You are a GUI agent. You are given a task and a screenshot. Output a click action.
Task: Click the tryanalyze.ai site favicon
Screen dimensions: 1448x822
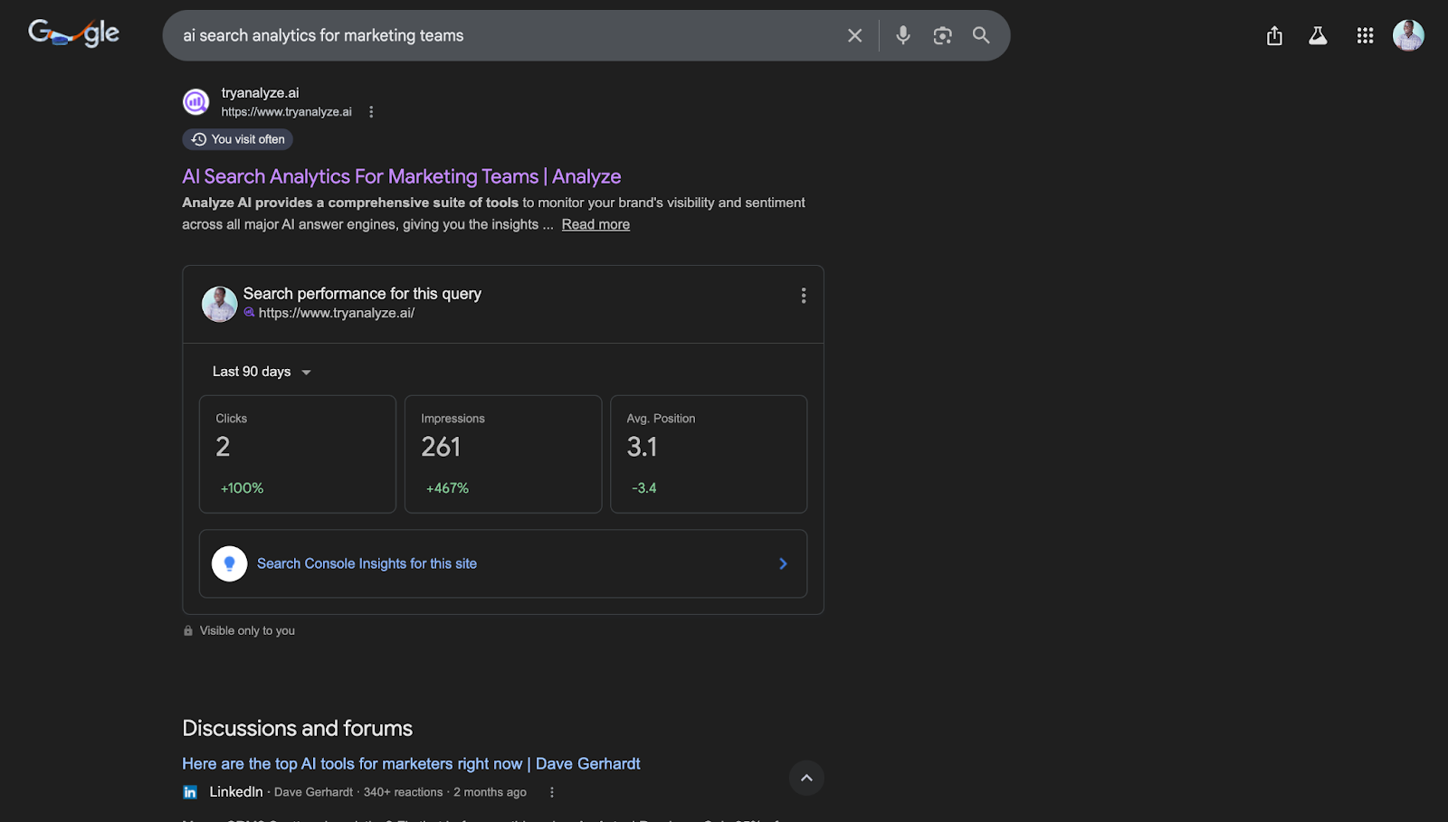[x=195, y=101]
